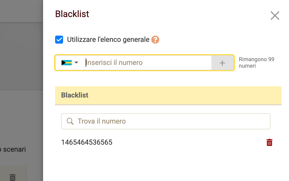Open the help tooltip next to the checkbox
289x181 pixels.
155,39
